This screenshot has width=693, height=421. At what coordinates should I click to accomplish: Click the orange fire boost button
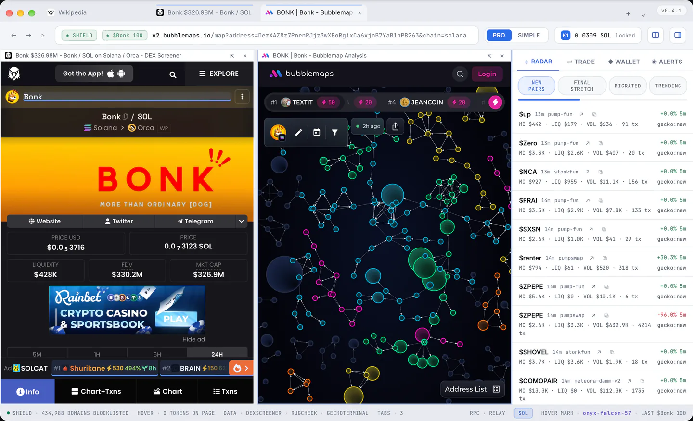click(237, 368)
